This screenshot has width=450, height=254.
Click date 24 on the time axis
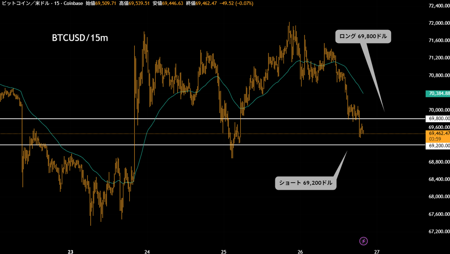[147, 252]
